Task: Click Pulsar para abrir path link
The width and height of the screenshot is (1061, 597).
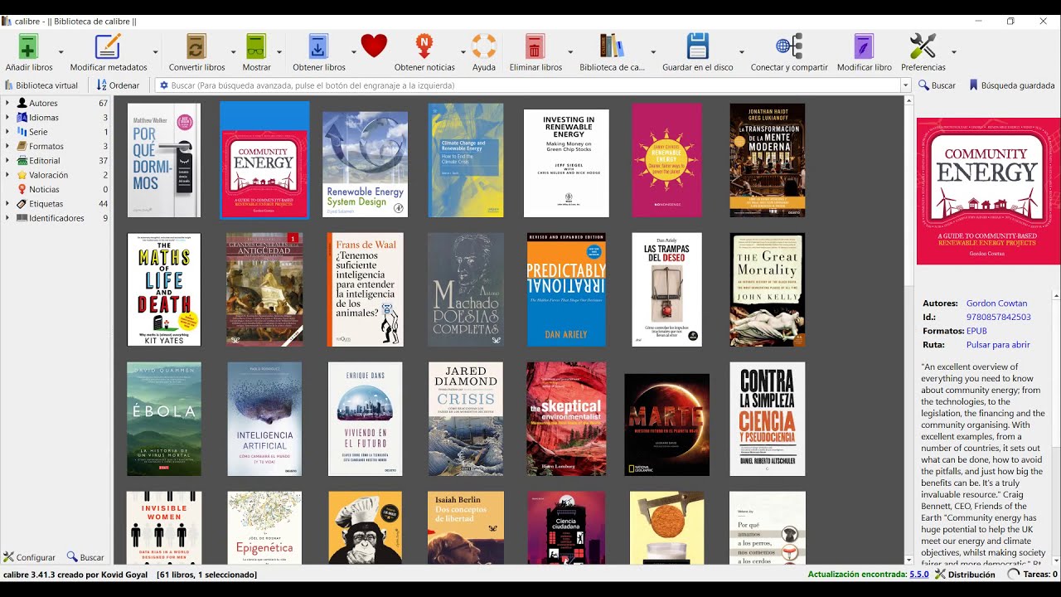Action: (998, 344)
